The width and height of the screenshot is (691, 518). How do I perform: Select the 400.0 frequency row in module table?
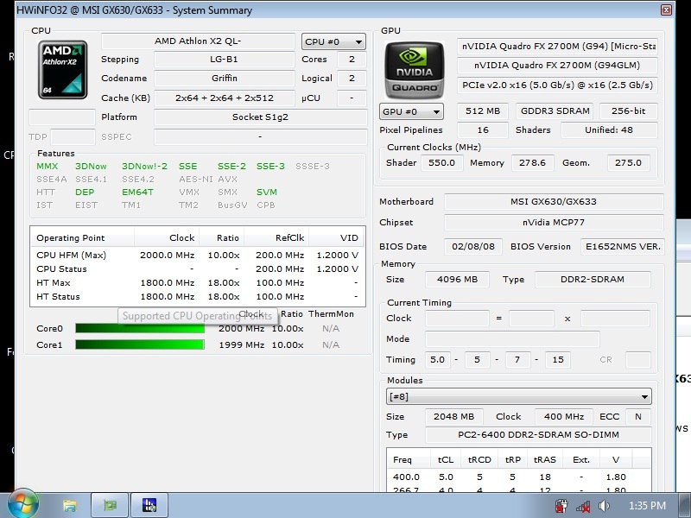coord(519,477)
